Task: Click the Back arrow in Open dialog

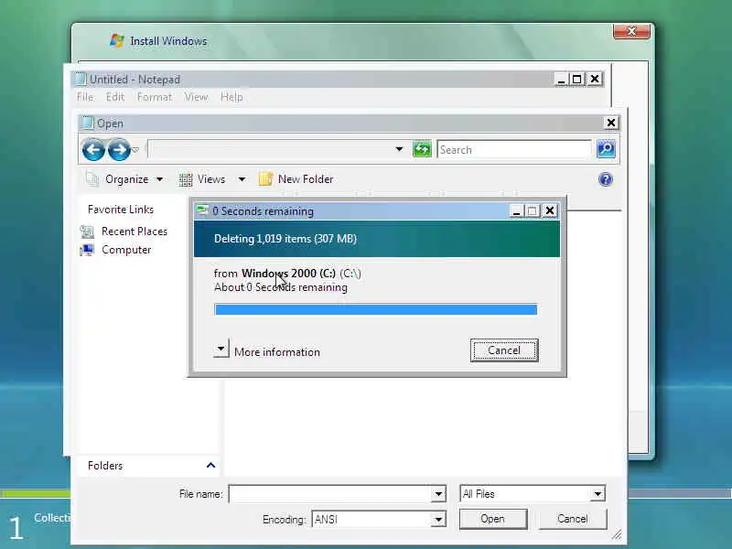Action: pyautogui.click(x=93, y=150)
